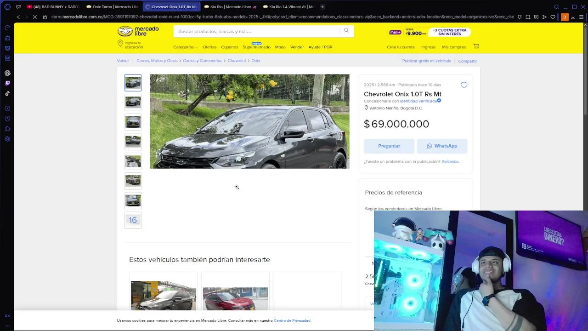Open the Vender menu item
The image size is (588, 331).
pos(297,47)
